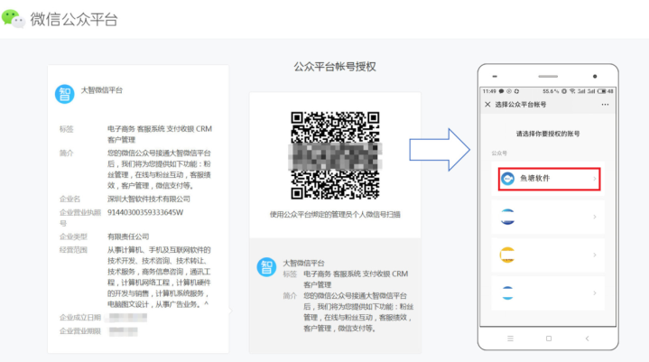Screen dimensions: 649x362
Task: Select company name 深圳大智软件技术有限公司
Action: 149,199
